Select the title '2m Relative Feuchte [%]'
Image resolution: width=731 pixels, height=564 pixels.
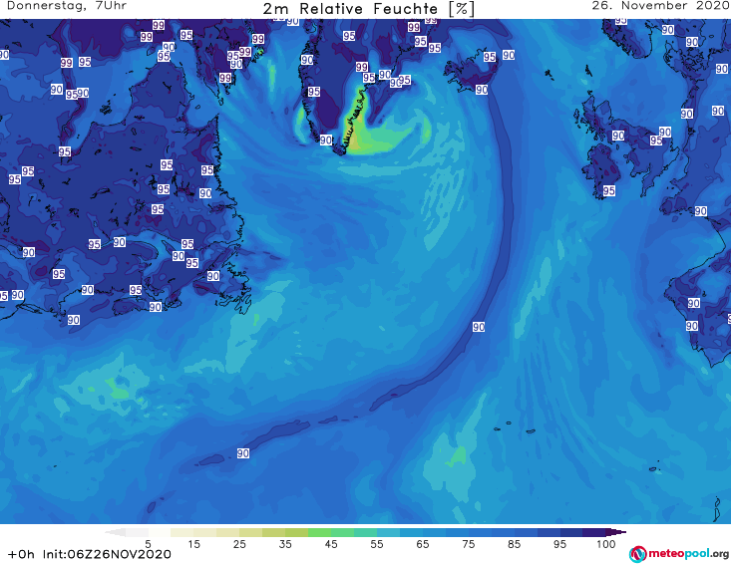368,9
